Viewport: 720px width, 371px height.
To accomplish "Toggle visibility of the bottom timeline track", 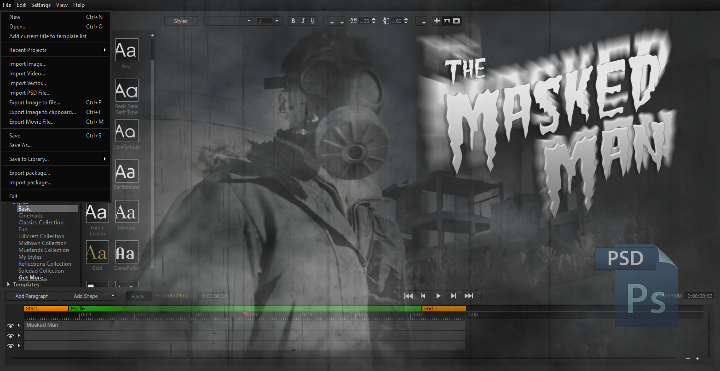I will coord(11,346).
